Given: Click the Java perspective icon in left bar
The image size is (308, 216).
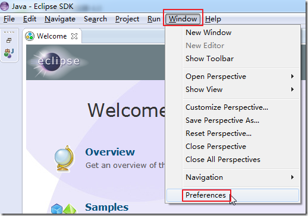Looking at the screenshot, I should pos(9,53).
